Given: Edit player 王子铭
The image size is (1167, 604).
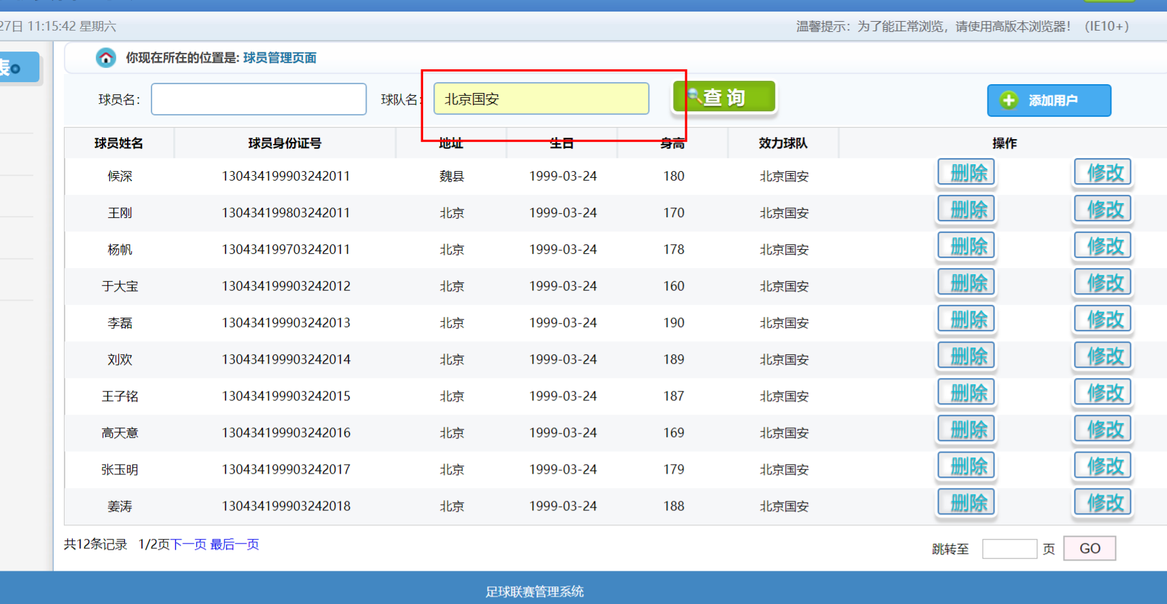Looking at the screenshot, I should tap(1103, 393).
